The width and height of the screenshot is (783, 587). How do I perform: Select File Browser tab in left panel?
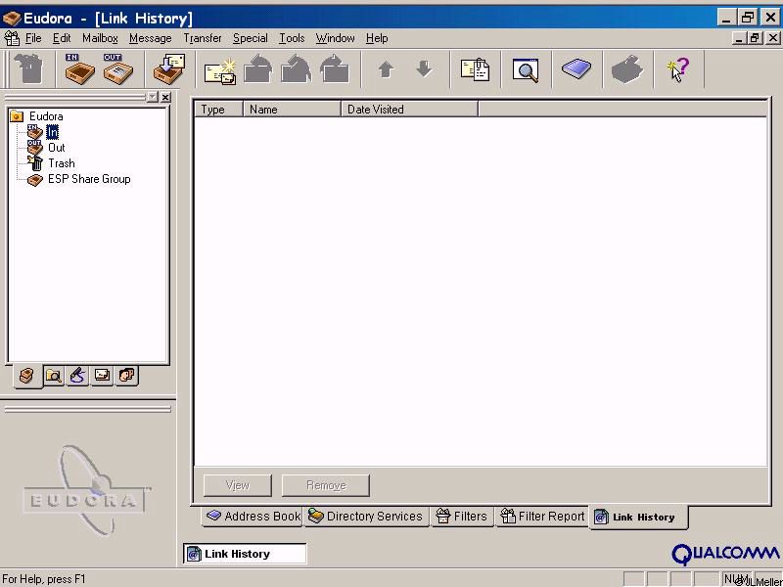click(54, 376)
